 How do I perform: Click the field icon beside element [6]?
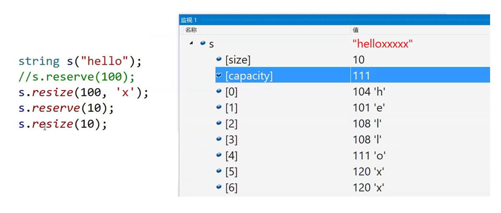click(219, 187)
